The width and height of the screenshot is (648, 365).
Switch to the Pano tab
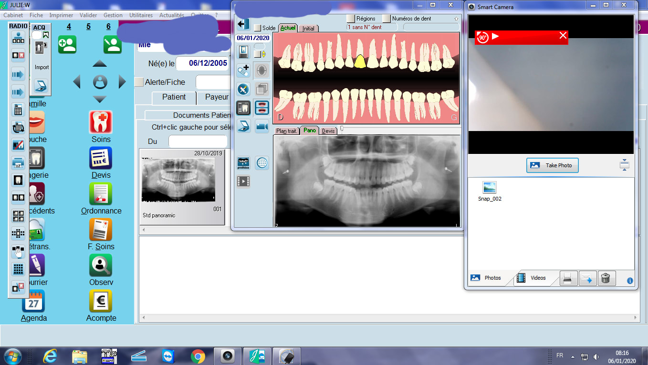[x=310, y=131]
